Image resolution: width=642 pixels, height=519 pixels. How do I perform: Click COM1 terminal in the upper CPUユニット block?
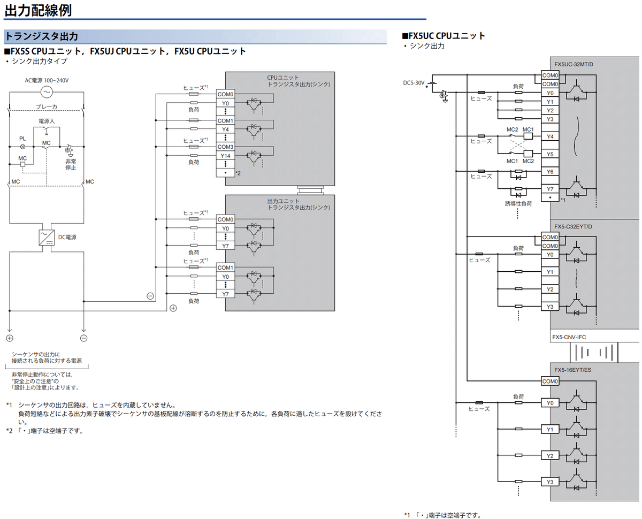point(225,120)
